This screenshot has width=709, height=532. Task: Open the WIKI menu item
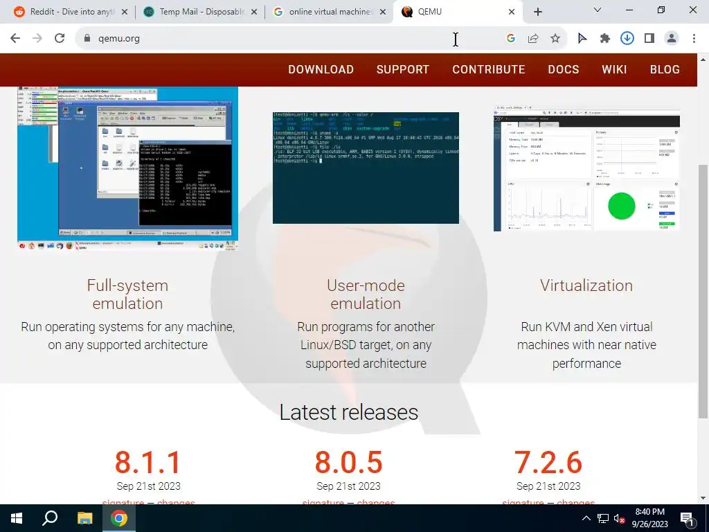614,70
